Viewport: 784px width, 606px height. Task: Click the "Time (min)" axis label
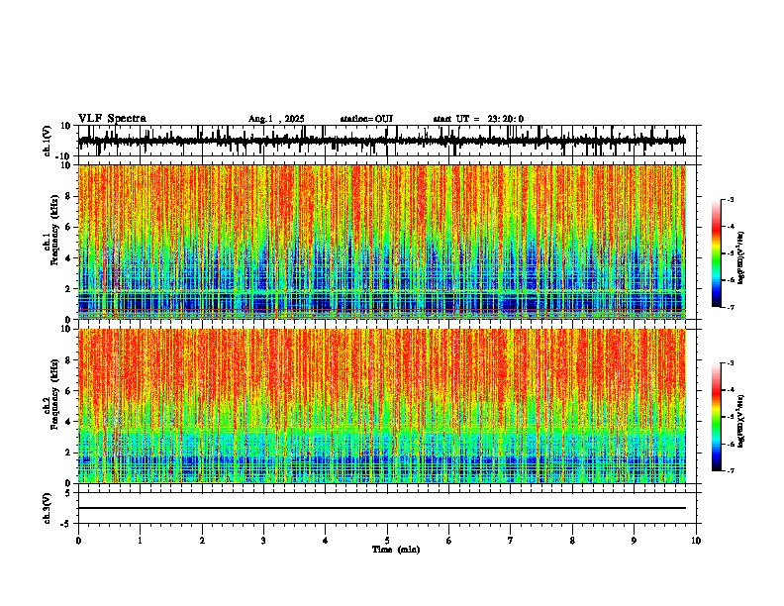(x=396, y=550)
